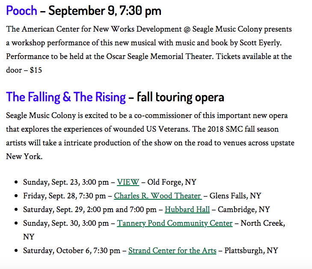Click the 'fall touring opera' heading text
The height and width of the screenshot is (269, 312).
pyautogui.click(x=181, y=98)
